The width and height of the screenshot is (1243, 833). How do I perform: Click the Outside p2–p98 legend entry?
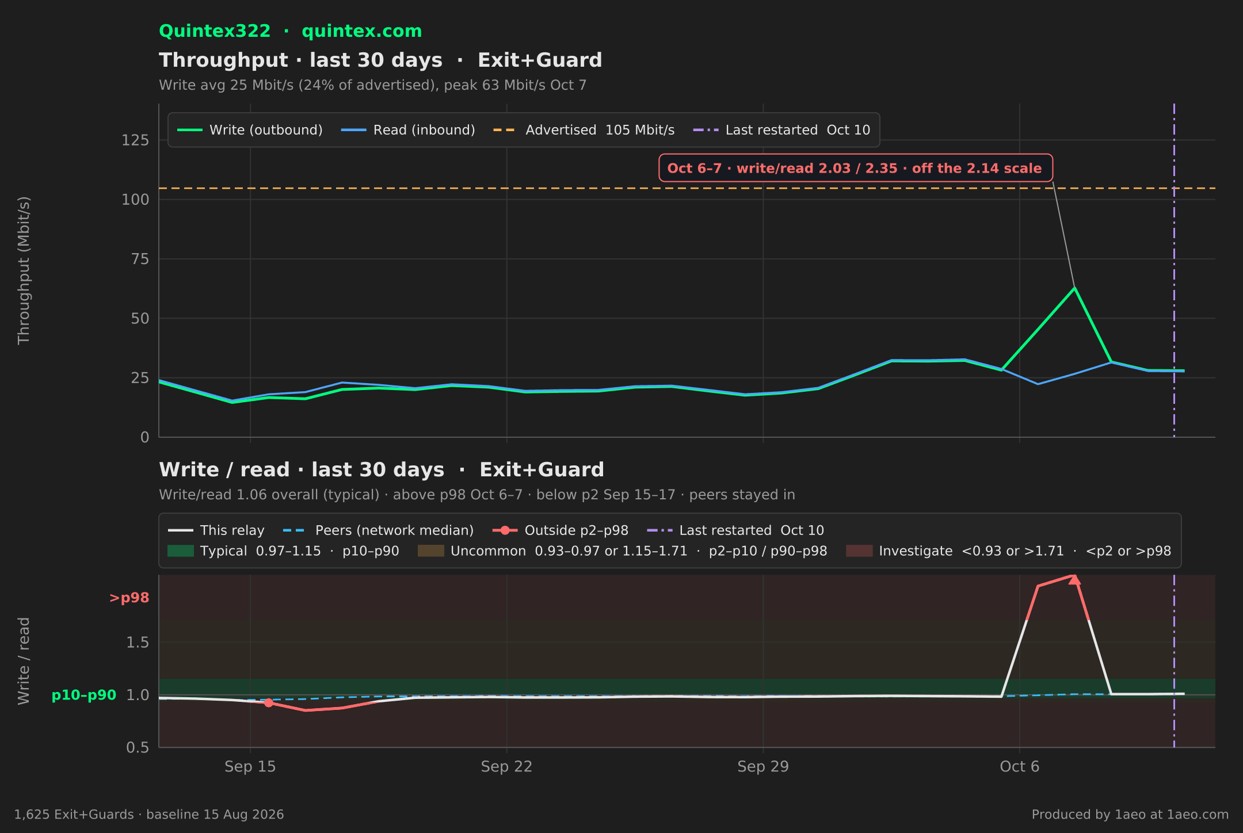[x=561, y=530]
